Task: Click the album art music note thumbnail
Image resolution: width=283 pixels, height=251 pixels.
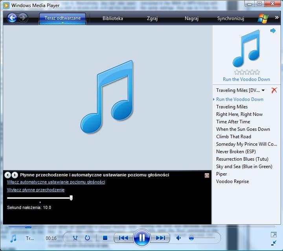Action: (x=246, y=48)
